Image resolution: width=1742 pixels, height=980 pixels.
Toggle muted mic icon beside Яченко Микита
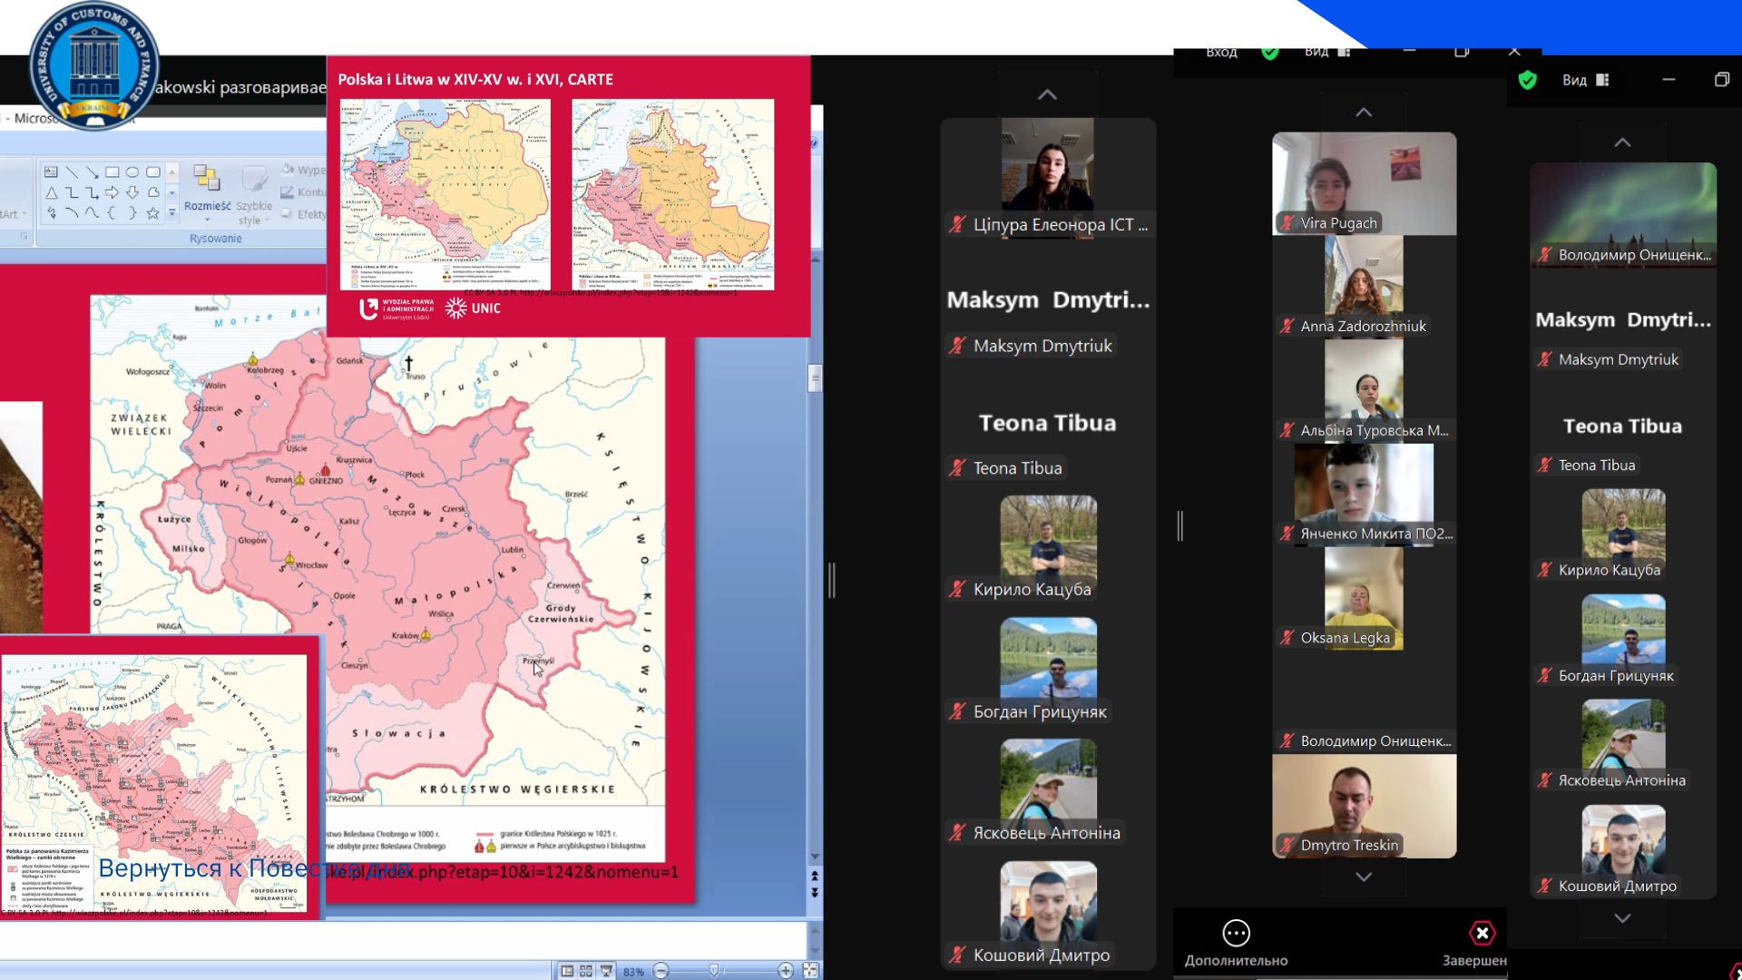point(1287,534)
